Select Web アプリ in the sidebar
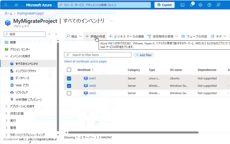Image resolution: width=230 pixels, height=144 pixels. click(22, 85)
